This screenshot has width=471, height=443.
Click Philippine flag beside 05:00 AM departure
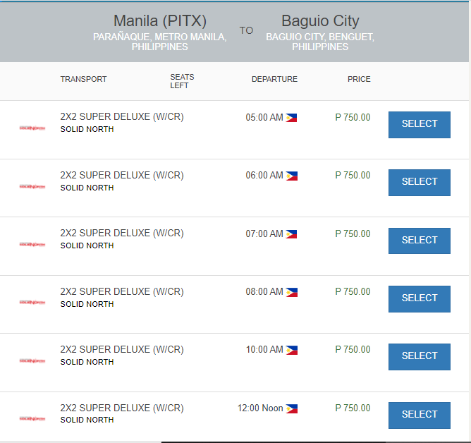tap(291, 118)
